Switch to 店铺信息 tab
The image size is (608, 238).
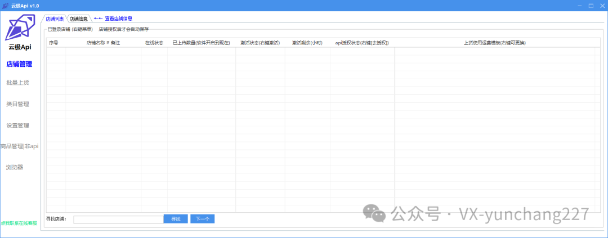click(79, 19)
